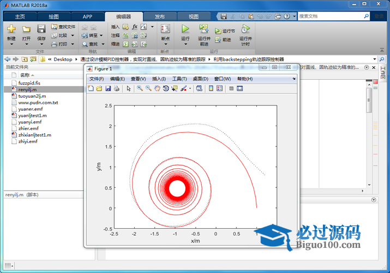Open the address bar path dropdown arrow
390x273 pixels.
coord(375,59)
